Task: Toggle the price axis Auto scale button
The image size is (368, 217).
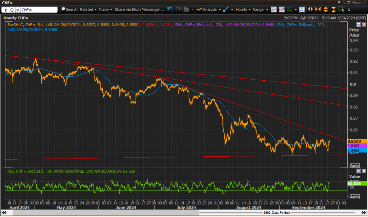Action: click(x=355, y=165)
